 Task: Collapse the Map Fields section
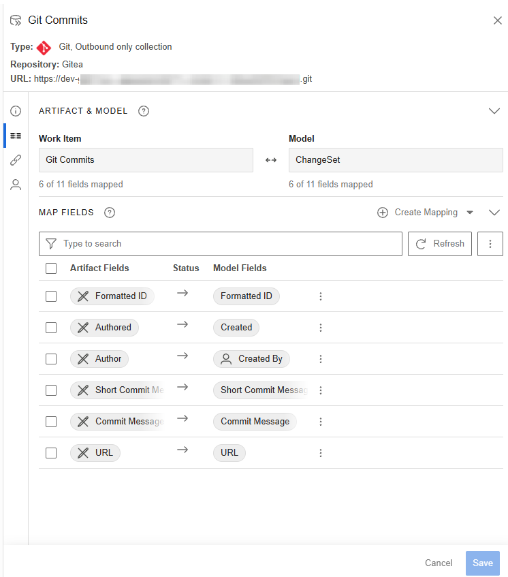[x=494, y=213]
